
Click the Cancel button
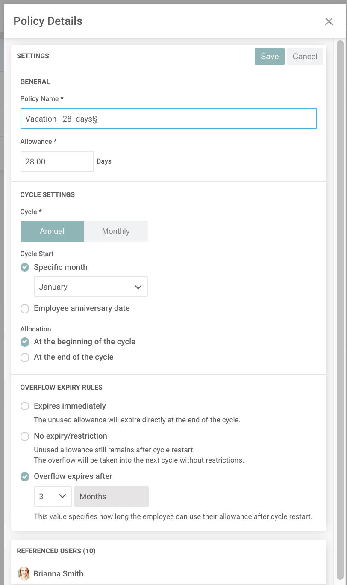305,57
